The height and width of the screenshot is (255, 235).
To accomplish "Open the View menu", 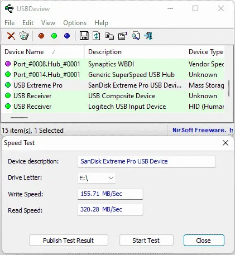I will 48,23.
